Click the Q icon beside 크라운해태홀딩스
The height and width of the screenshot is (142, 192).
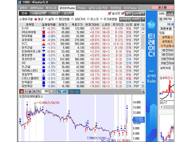click(x=20, y=96)
